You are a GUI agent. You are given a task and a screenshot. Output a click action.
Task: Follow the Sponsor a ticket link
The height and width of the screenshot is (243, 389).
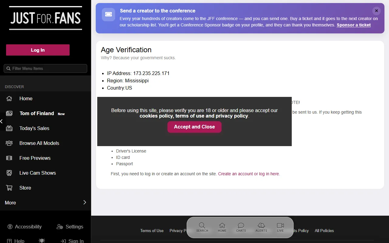pyautogui.click(x=354, y=25)
